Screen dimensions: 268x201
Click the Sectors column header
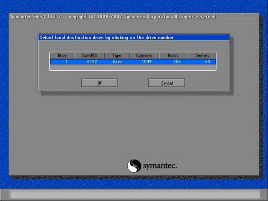[202, 56]
